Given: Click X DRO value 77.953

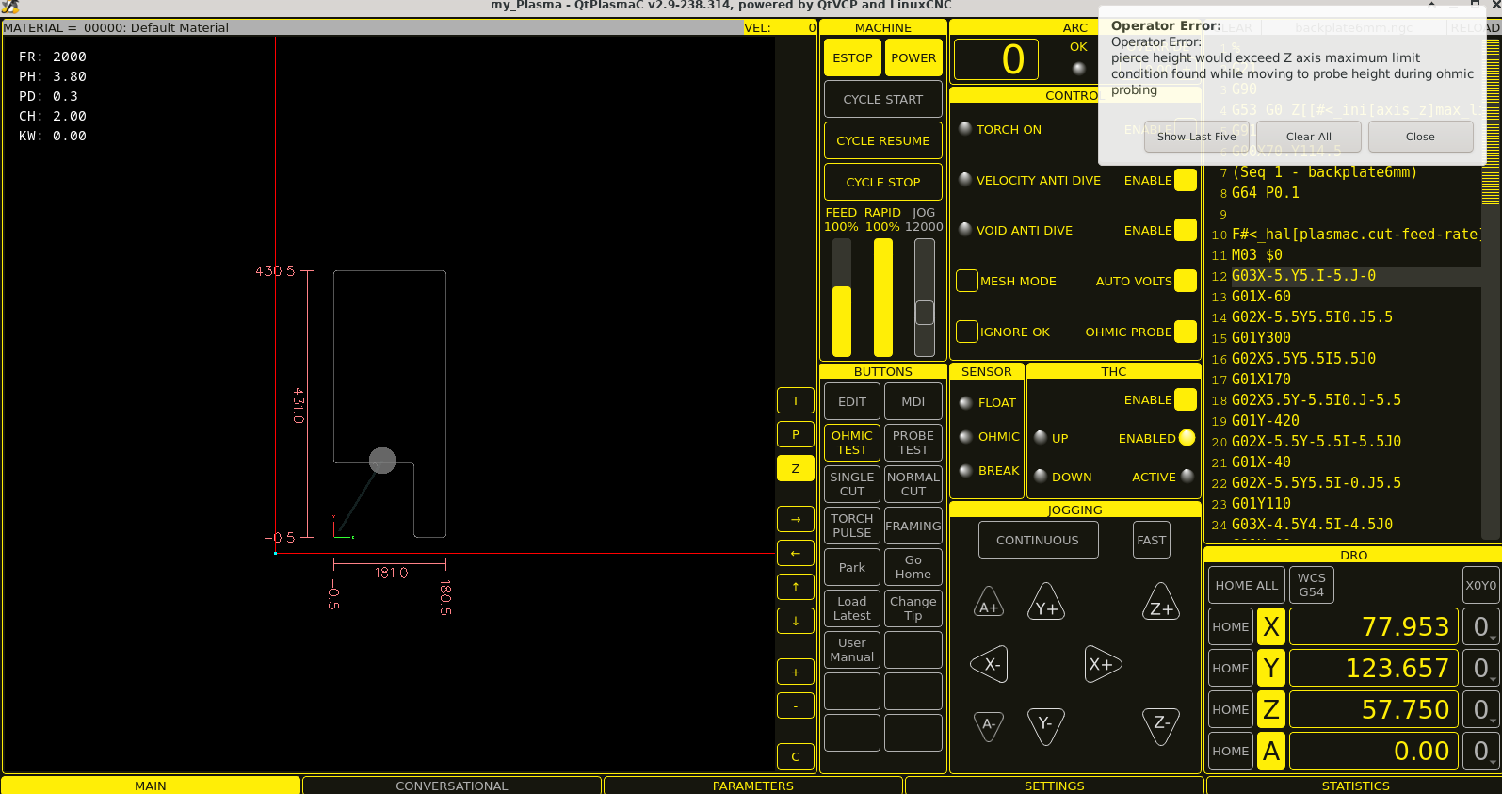Looking at the screenshot, I should (x=1373, y=626).
